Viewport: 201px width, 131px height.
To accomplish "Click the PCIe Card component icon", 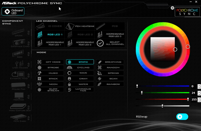I will click(18, 117).
